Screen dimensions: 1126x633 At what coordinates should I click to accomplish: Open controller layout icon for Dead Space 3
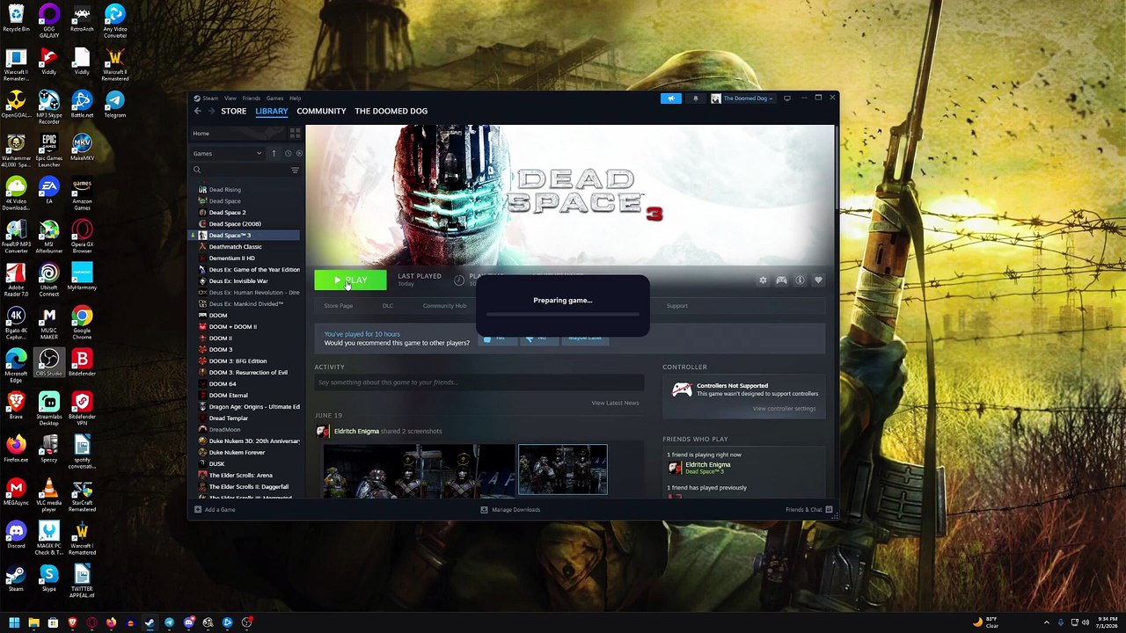pos(781,280)
